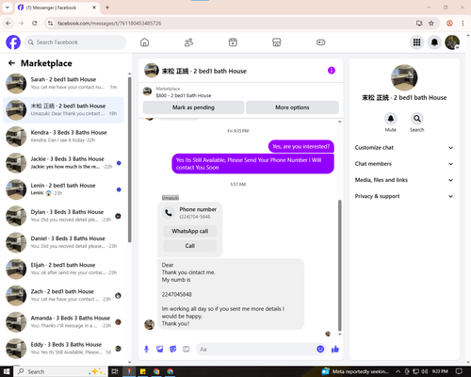
Task: Open Task View on taskbar
Action: pos(115,371)
